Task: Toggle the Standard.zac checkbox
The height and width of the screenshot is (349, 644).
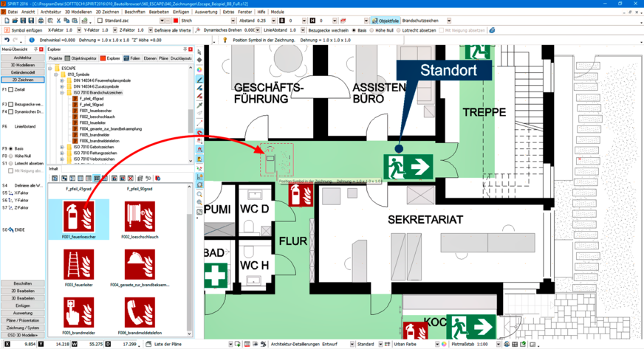Action: pos(100,21)
